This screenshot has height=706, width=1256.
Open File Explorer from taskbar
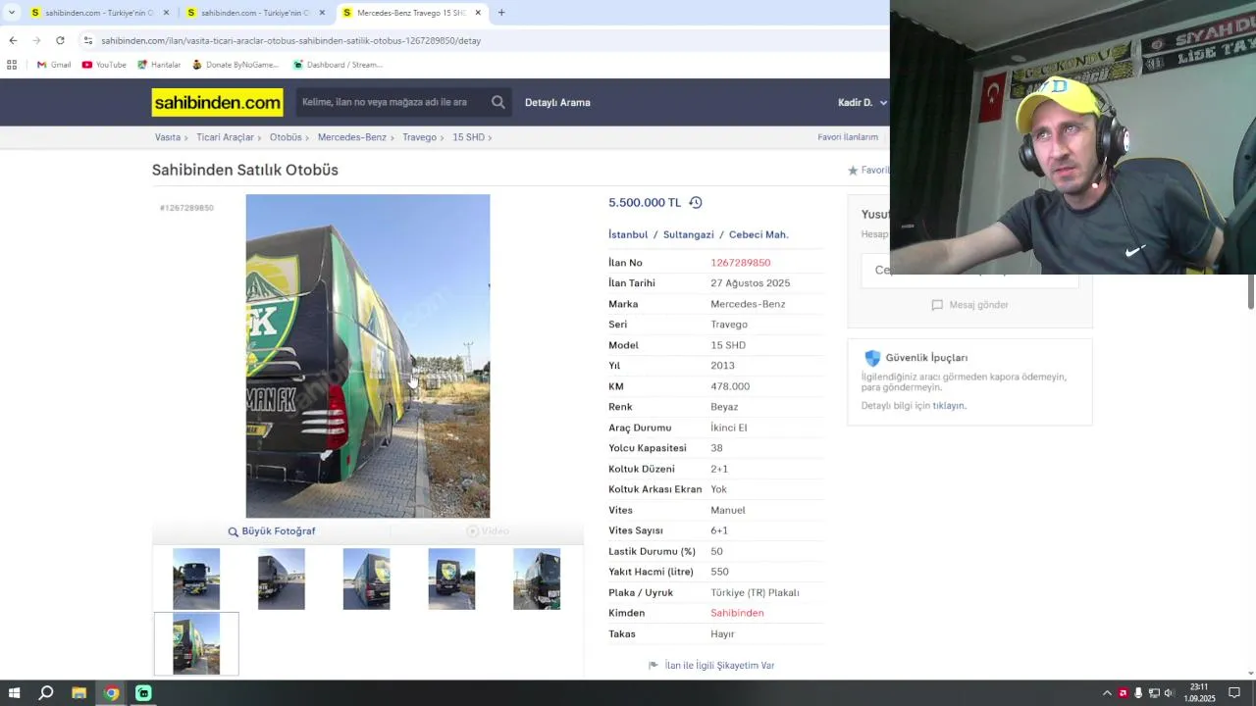[x=78, y=693]
